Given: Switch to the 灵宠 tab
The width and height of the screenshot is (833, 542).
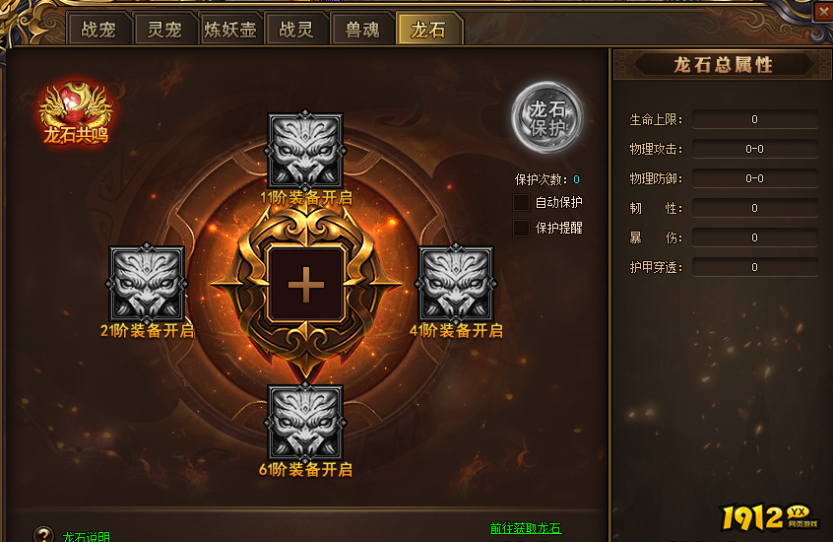Looking at the screenshot, I should pos(164,30).
